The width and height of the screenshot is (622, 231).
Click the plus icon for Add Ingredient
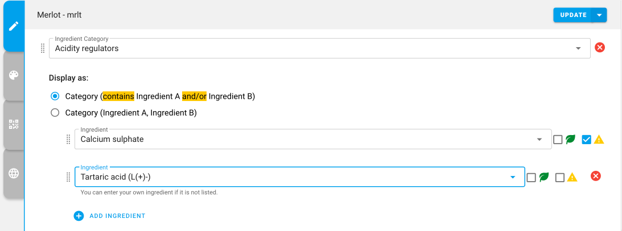point(79,216)
